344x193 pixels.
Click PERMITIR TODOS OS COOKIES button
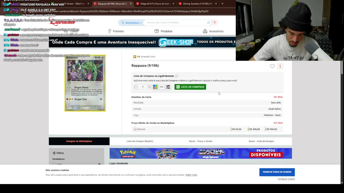[277, 172]
